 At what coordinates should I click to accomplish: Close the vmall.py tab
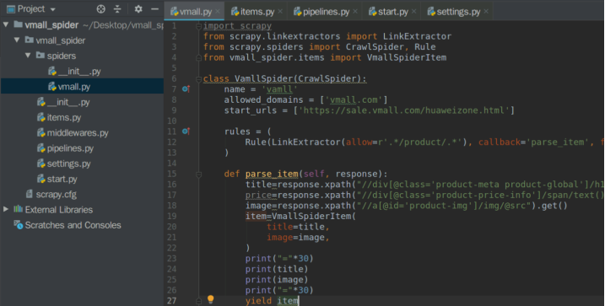218,12
